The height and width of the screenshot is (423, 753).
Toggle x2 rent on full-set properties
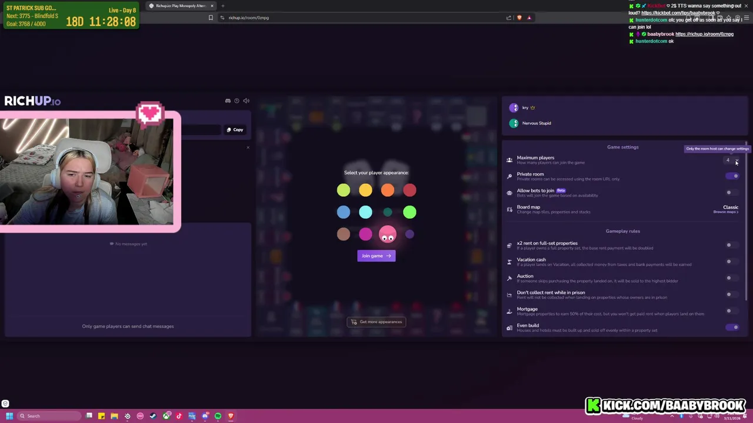pos(732,246)
